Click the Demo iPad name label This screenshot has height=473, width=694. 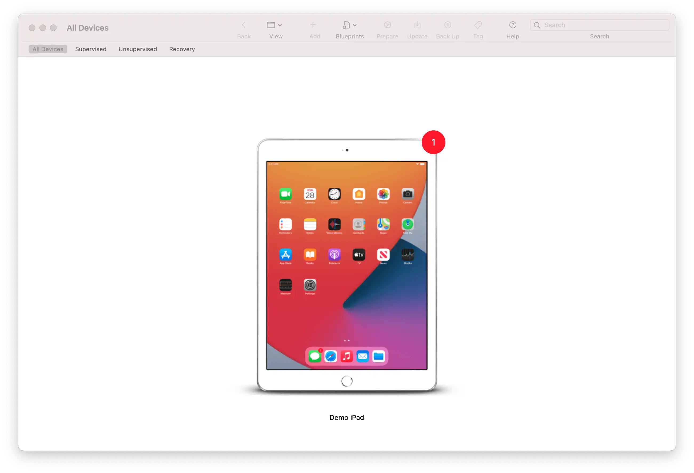(346, 417)
